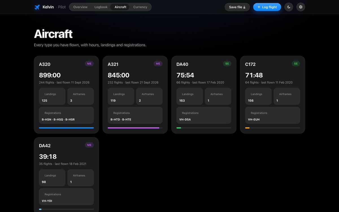Click the VH-YDI registration
339x212 pixels.
click(x=47, y=201)
